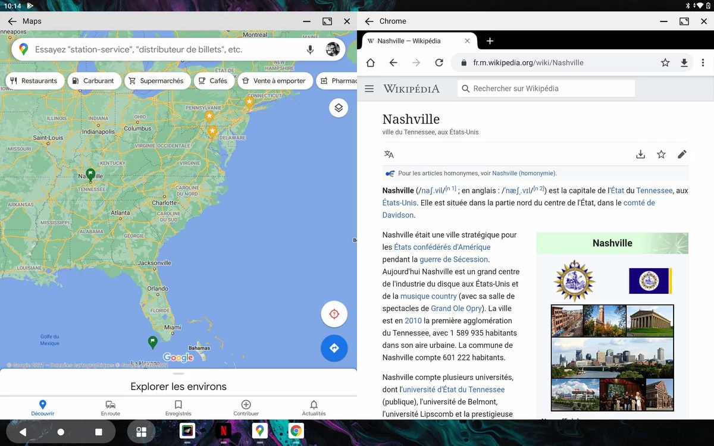The width and height of the screenshot is (714, 446).
Task: Open the États-Unis link in the intro
Action: pyautogui.click(x=399, y=203)
